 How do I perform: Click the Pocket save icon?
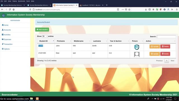pyautogui.click(x=126, y=10)
